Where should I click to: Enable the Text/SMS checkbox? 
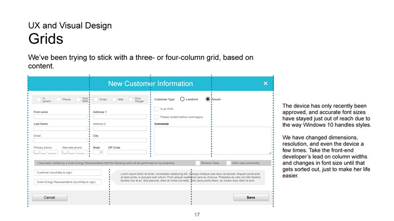coord(78,99)
